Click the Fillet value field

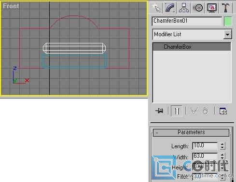[x=205, y=176]
